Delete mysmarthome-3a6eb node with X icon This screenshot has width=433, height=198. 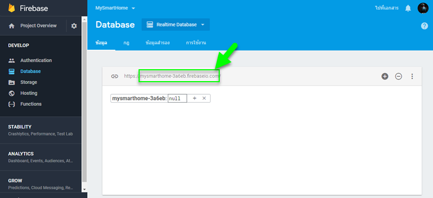point(204,98)
